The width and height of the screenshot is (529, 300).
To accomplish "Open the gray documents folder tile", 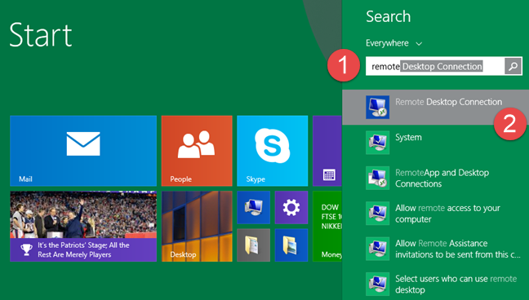I will click(253, 245).
